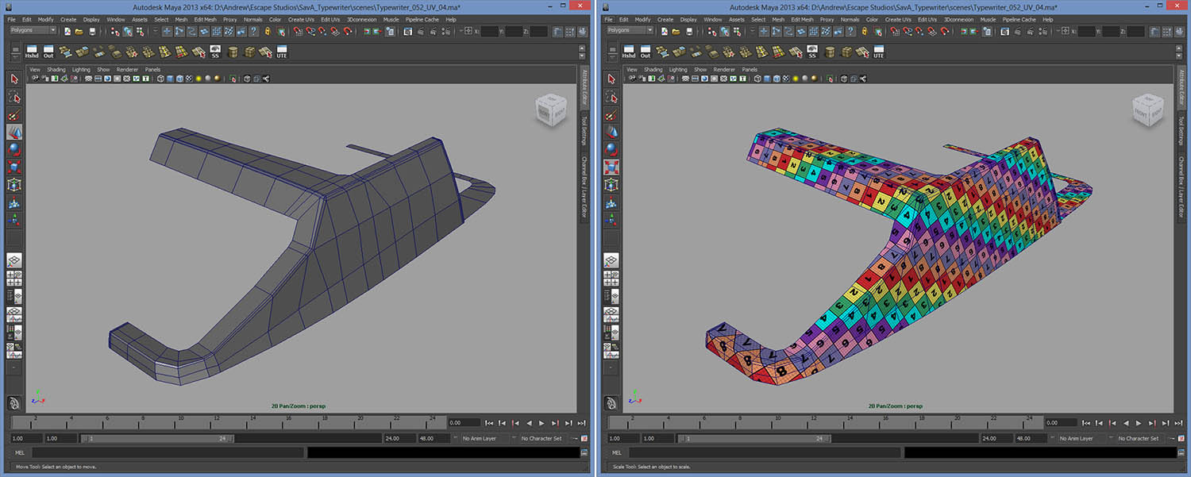Click the SS shelf icon
The height and width of the screenshot is (477, 1191).
[x=214, y=52]
